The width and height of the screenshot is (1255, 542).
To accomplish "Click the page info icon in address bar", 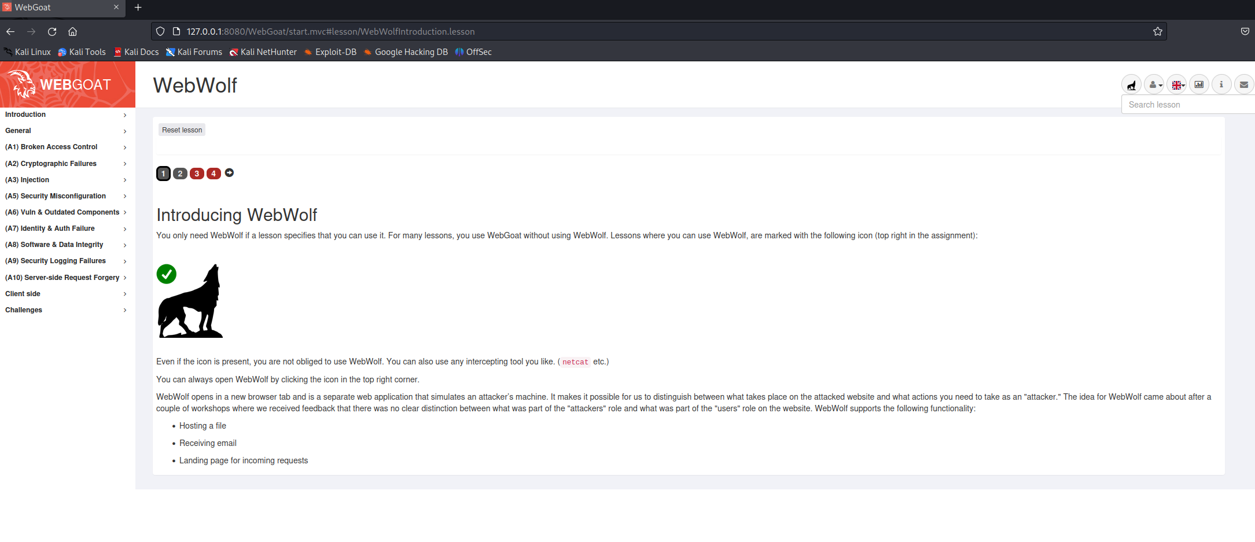I will (176, 31).
